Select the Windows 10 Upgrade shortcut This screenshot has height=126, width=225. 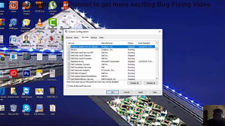coord(13,60)
